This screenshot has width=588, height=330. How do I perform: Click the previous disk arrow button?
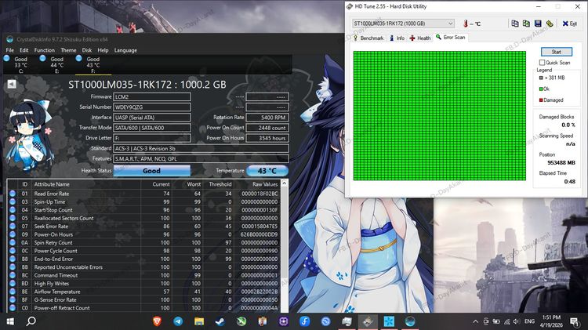(12, 84)
